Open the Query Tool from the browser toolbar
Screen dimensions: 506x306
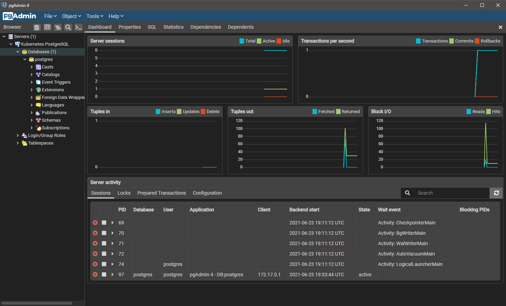[37, 27]
